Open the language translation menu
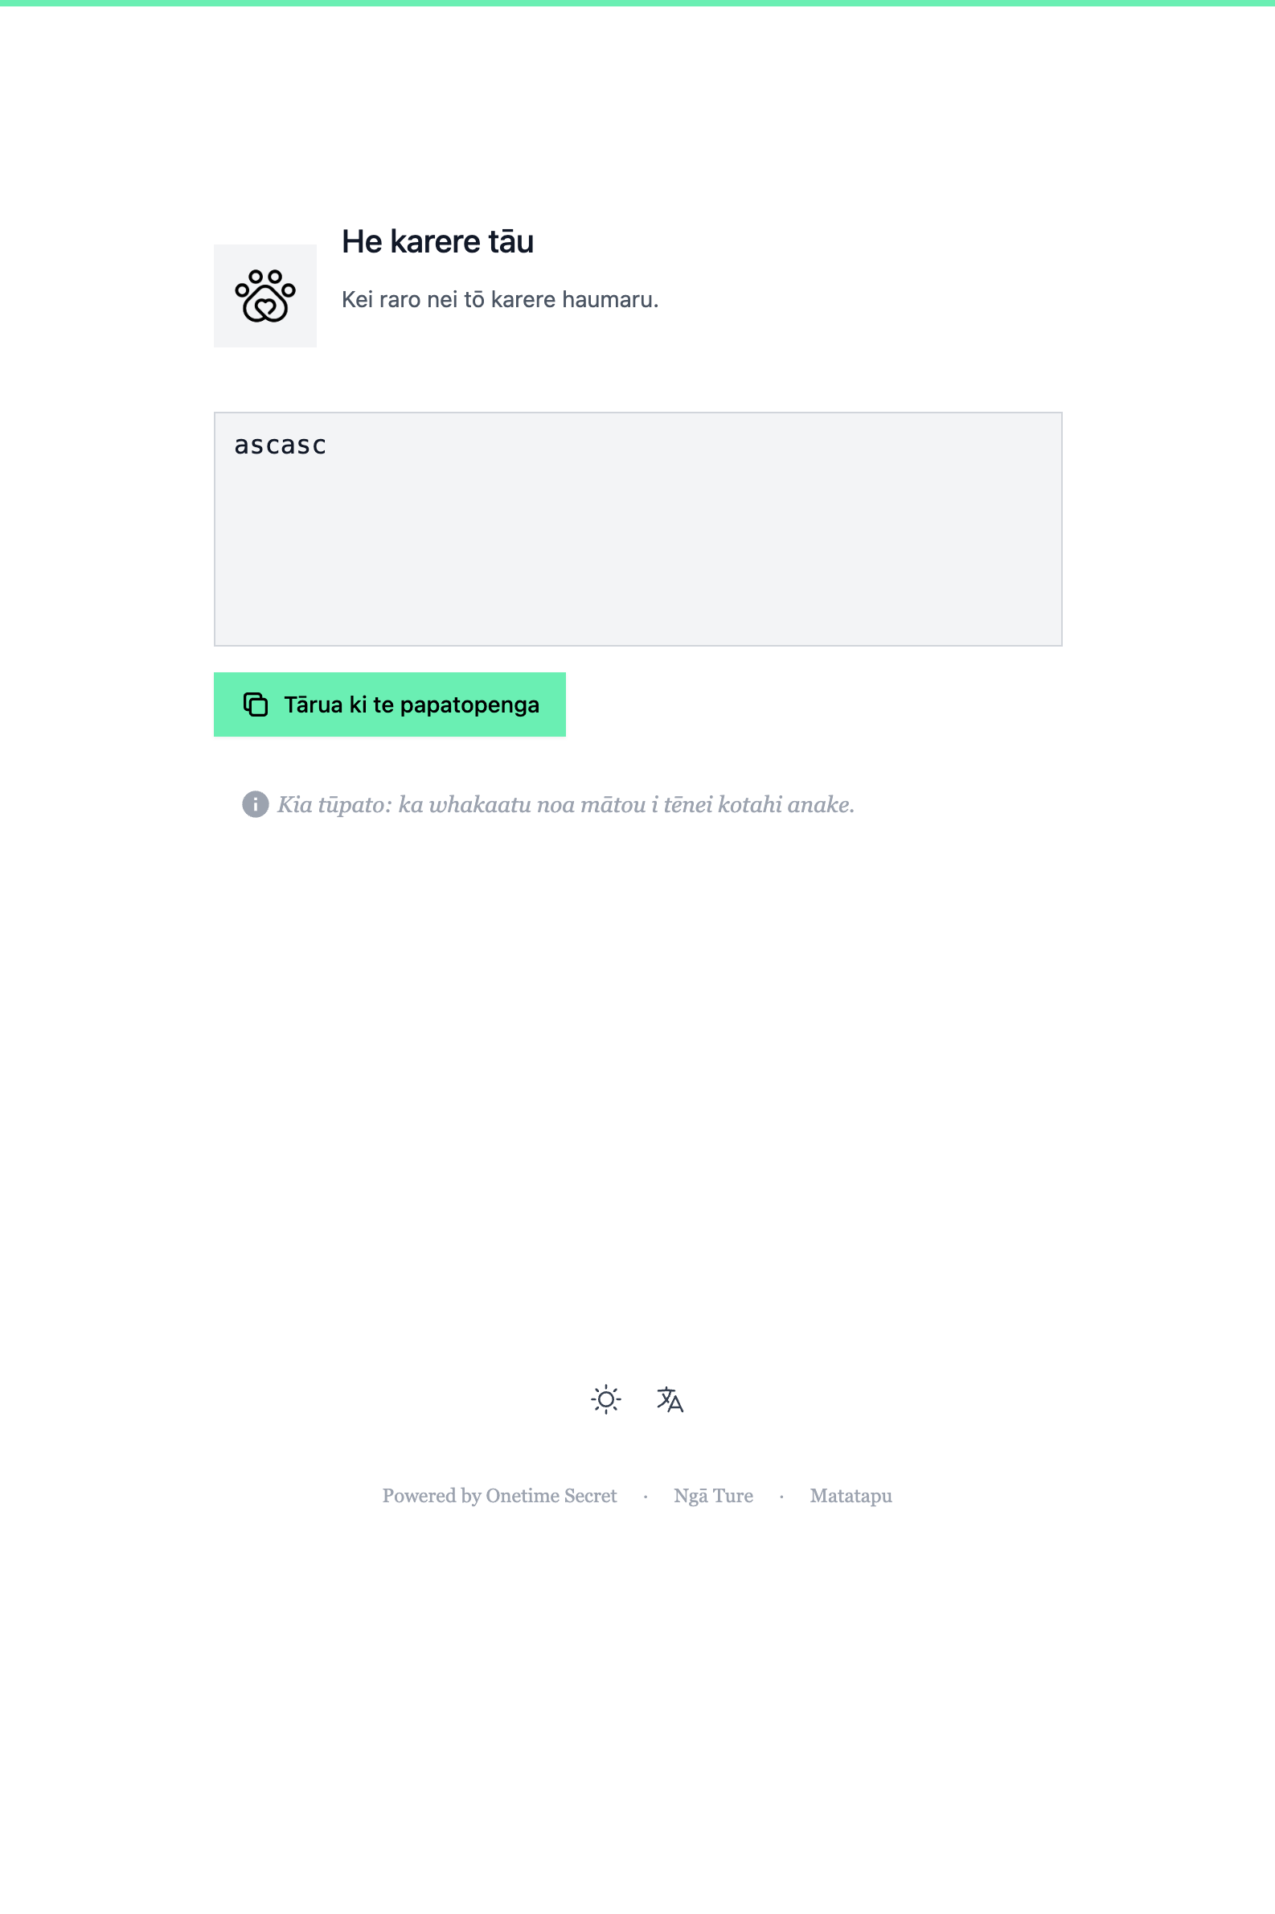The height and width of the screenshot is (1914, 1275). point(670,1399)
